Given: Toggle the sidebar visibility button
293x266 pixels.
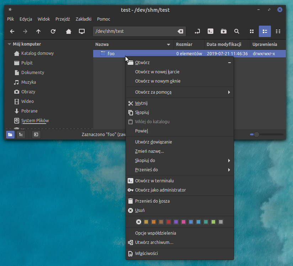Looking at the screenshot, I should pyautogui.click(x=36, y=135).
